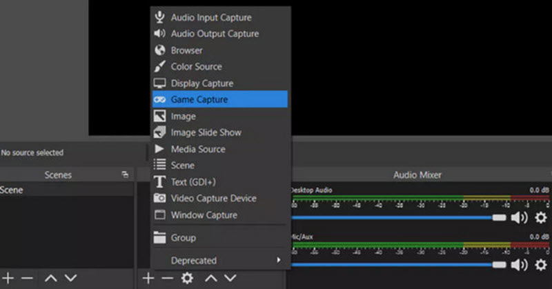
Task: Select Media Source entry
Action: (220, 149)
